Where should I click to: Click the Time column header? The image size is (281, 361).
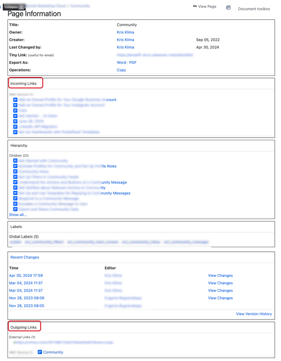pos(14,268)
